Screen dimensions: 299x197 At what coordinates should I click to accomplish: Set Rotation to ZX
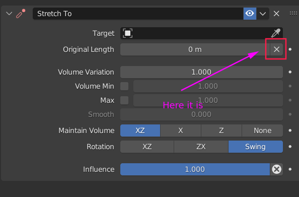click(201, 147)
